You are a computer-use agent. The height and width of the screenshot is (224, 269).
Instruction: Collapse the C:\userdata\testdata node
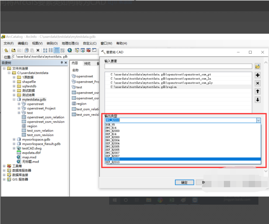pyautogui.click(x=9, y=73)
